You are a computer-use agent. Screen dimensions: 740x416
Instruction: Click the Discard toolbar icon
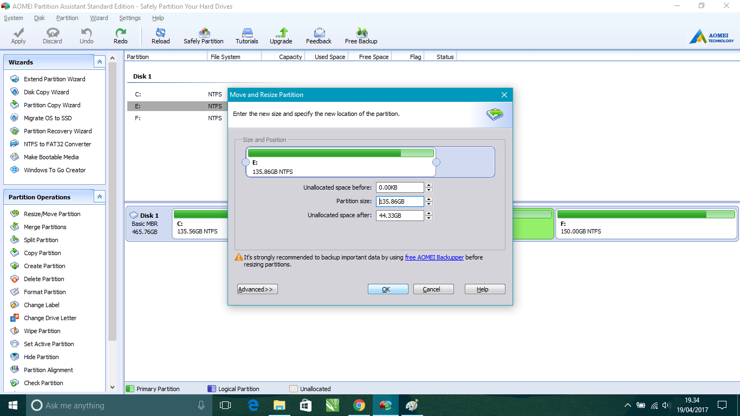[53, 36]
